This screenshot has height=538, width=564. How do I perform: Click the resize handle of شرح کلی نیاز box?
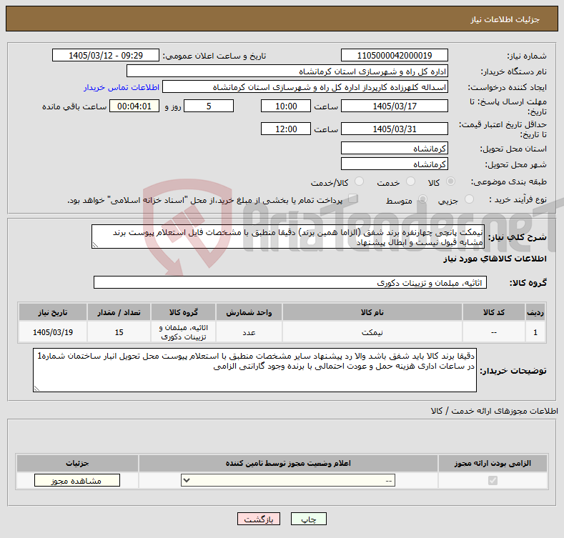point(95,245)
